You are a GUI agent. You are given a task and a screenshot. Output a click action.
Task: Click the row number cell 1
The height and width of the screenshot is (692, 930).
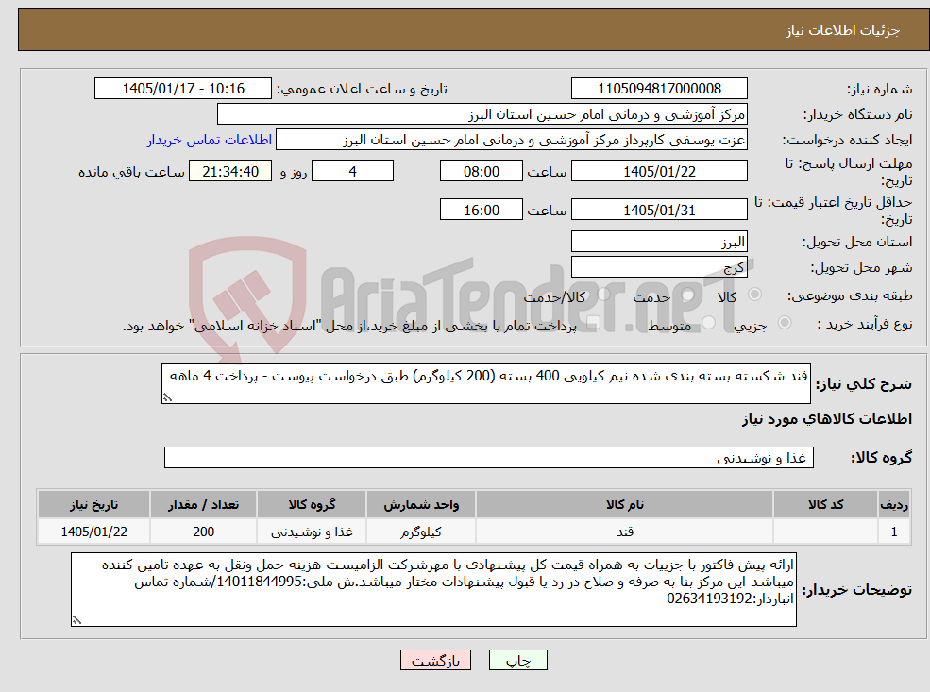pyautogui.click(x=894, y=532)
